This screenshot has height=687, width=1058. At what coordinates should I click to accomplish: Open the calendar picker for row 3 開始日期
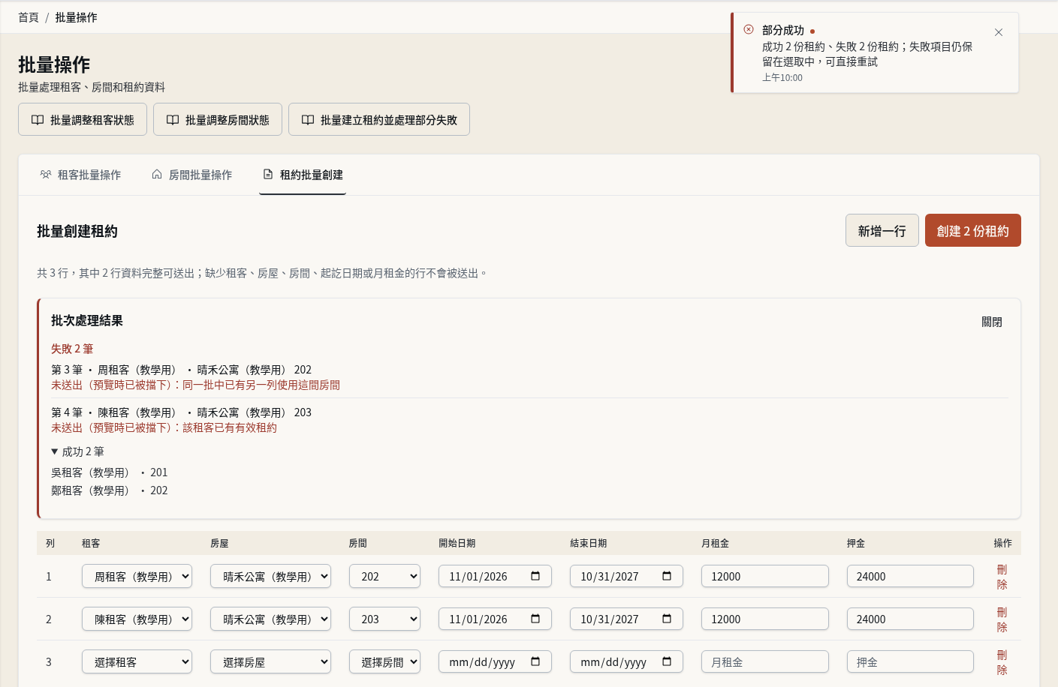point(535,661)
